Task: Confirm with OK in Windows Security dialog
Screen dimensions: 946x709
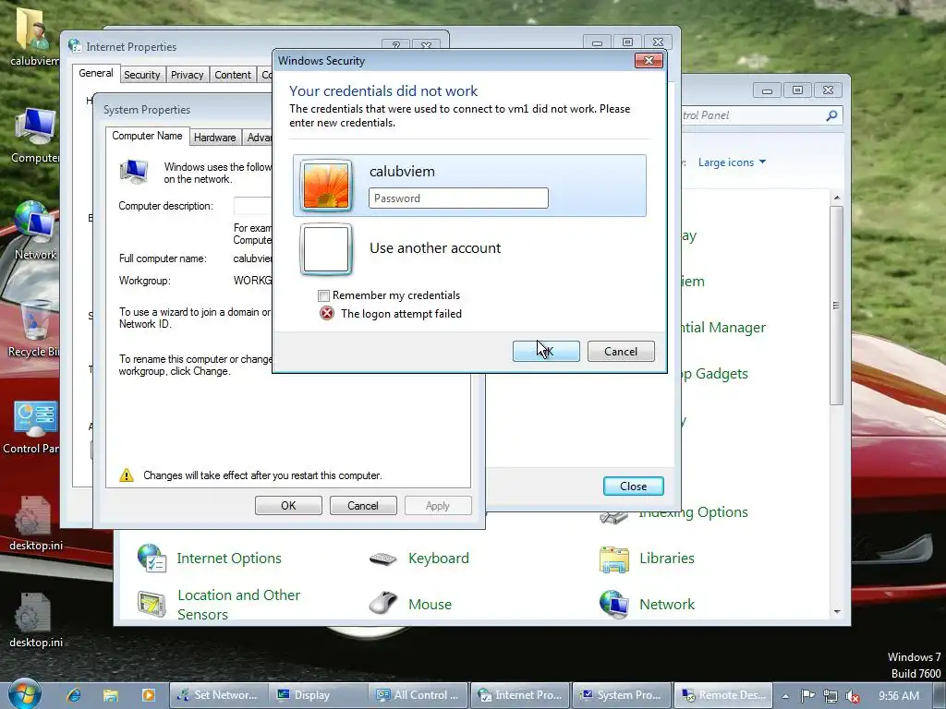Action: tap(546, 352)
